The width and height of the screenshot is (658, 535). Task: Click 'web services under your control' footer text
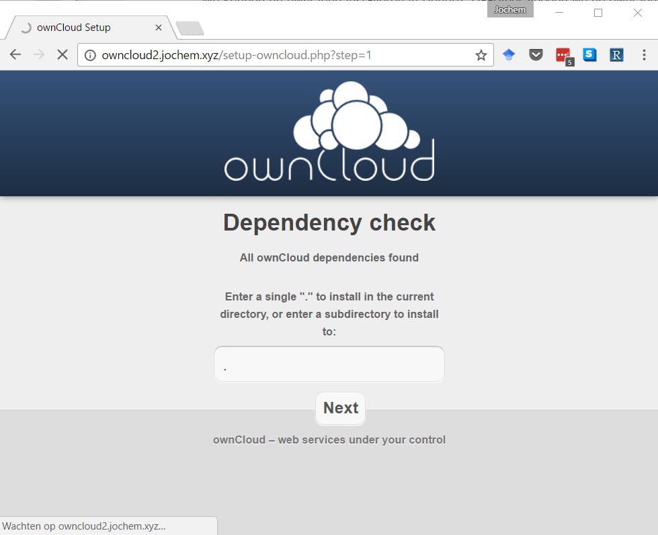[362, 440]
